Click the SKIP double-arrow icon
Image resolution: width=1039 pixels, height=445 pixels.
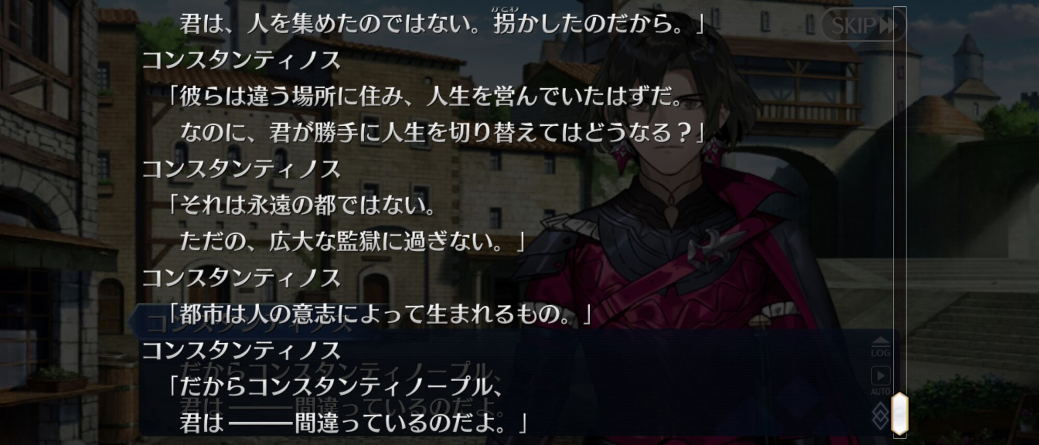pyautogui.click(x=888, y=25)
